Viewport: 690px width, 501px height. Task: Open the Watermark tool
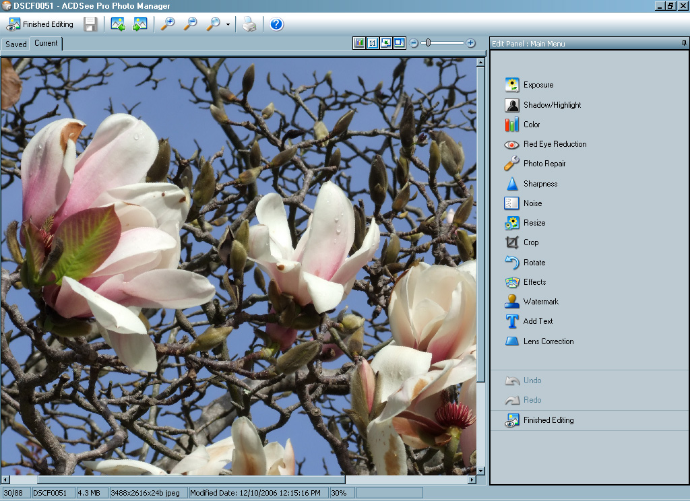[540, 302]
